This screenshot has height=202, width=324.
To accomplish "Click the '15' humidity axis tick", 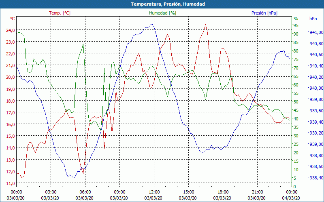I will (296, 161).
